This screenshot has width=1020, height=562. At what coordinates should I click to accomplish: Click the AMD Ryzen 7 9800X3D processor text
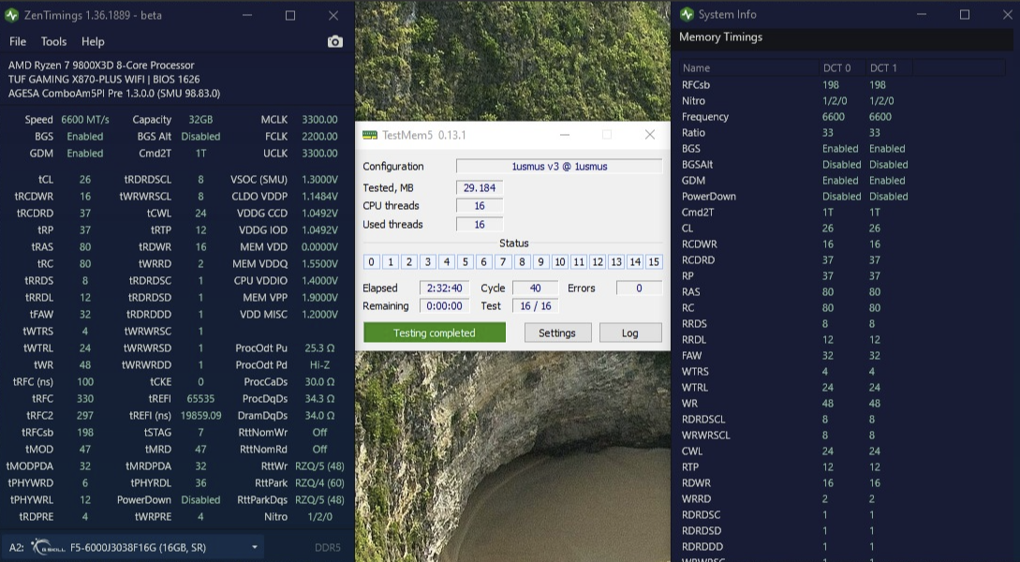(101, 65)
